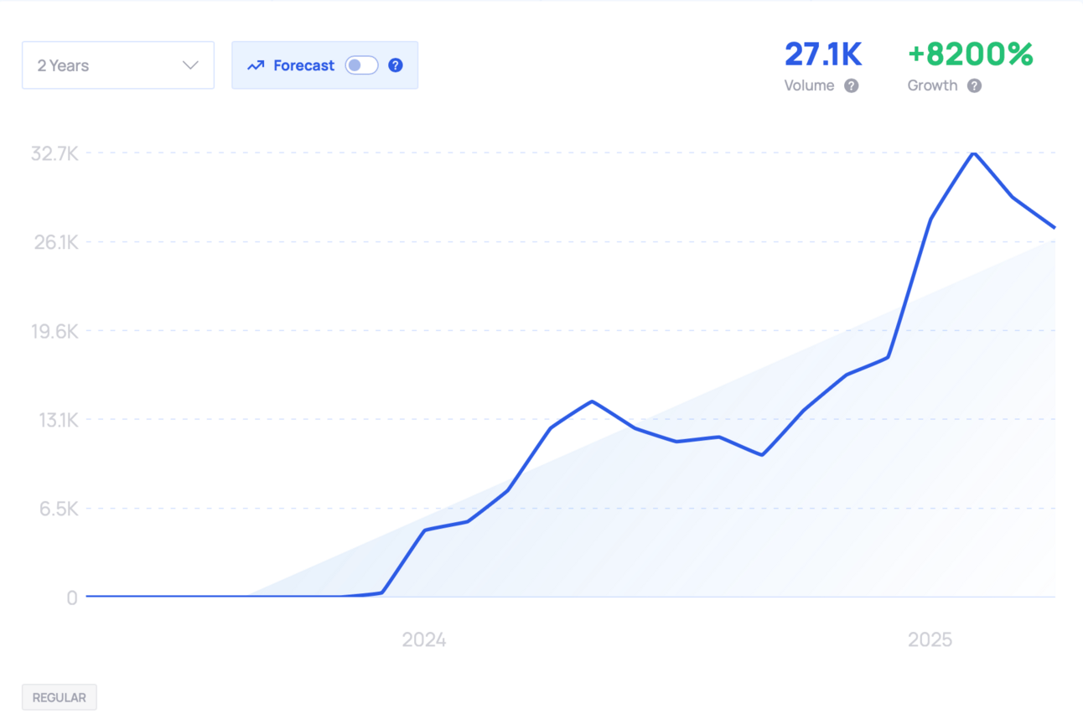This screenshot has height=714, width=1083.
Task: Click the REGULAR badge
Action: [x=60, y=697]
